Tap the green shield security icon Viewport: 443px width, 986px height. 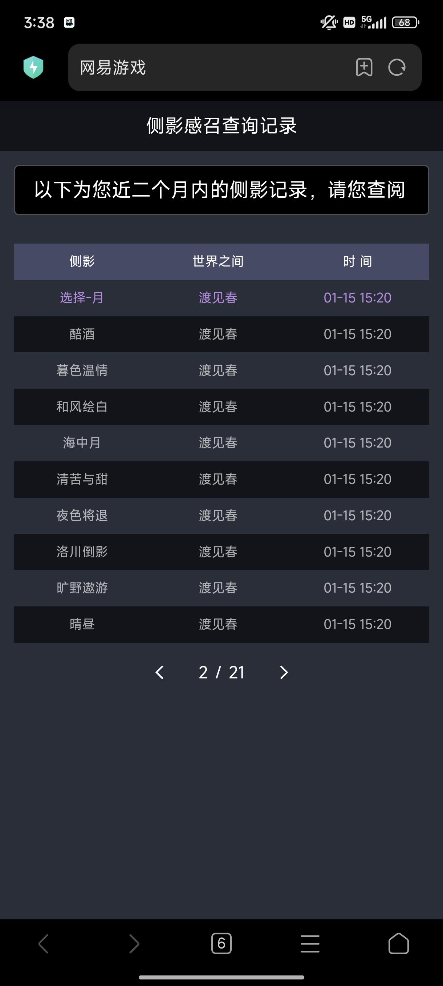click(33, 67)
